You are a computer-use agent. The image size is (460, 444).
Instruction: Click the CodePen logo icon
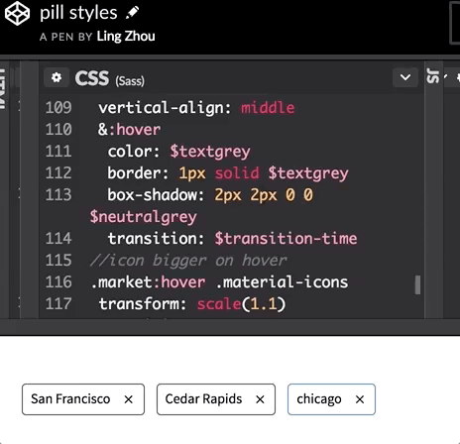[x=17, y=13]
